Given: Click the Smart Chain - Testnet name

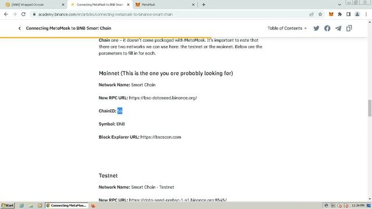Looking at the screenshot, I should [152, 187].
